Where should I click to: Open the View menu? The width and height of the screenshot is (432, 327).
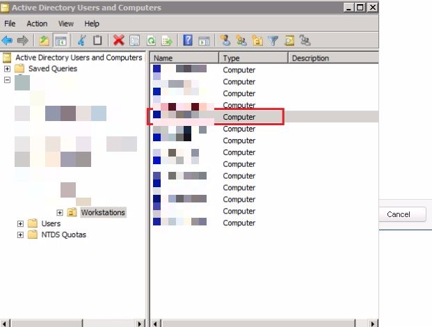tap(65, 24)
